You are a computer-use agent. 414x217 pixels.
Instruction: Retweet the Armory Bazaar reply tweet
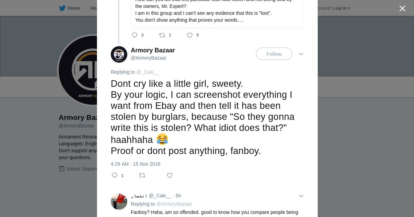(x=142, y=175)
